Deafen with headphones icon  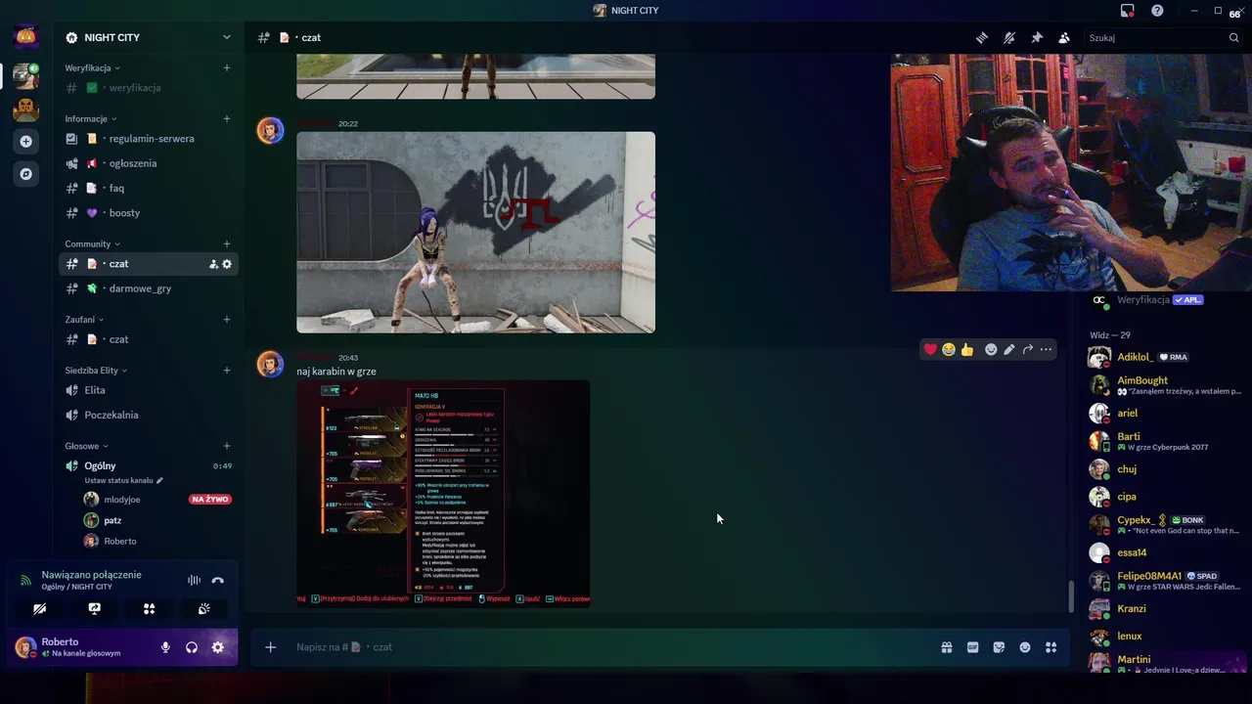[192, 647]
